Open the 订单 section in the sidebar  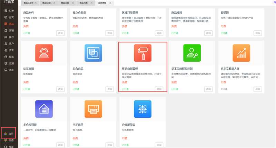(x=9, y=11)
